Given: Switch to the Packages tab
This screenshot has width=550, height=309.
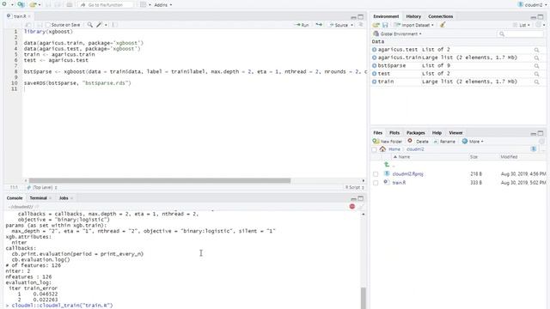Looking at the screenshot, I should pos(416,133).
